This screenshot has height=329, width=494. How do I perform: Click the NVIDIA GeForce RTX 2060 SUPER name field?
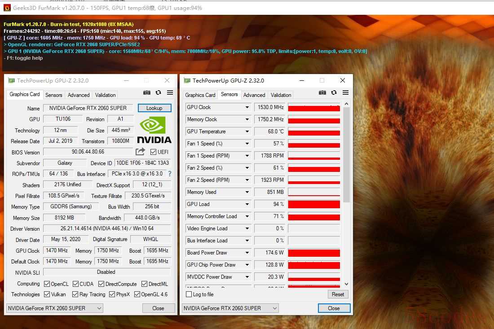(x=88, y=108)
